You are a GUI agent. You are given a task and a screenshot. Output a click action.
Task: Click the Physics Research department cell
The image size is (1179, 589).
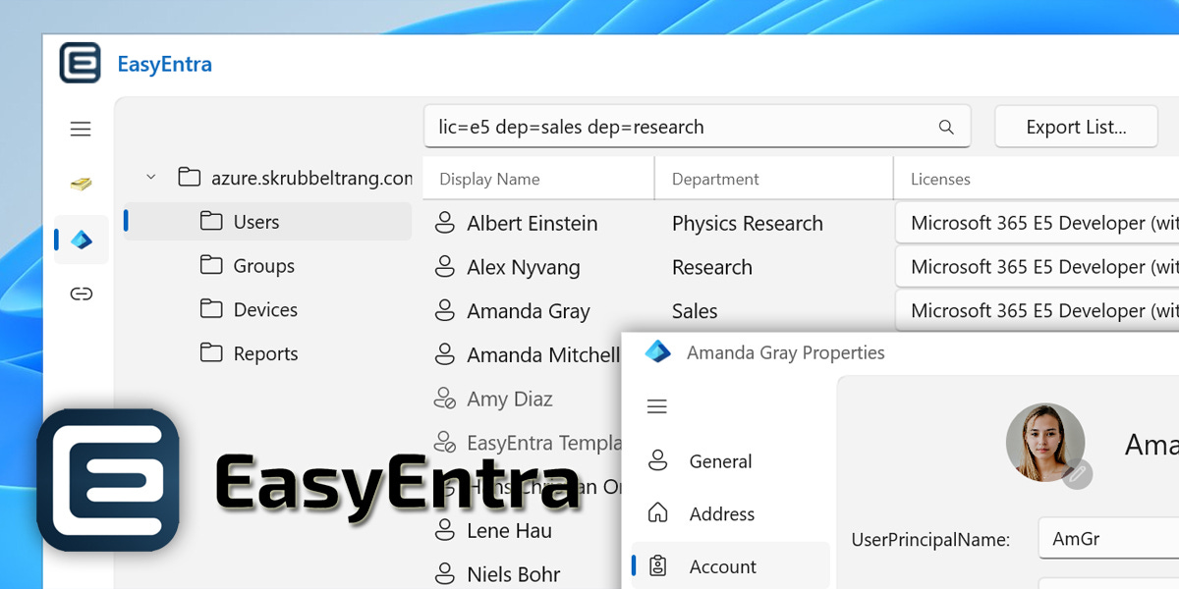748,223
